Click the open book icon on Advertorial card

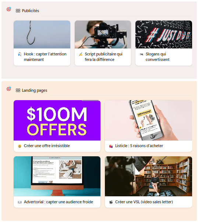20,202
